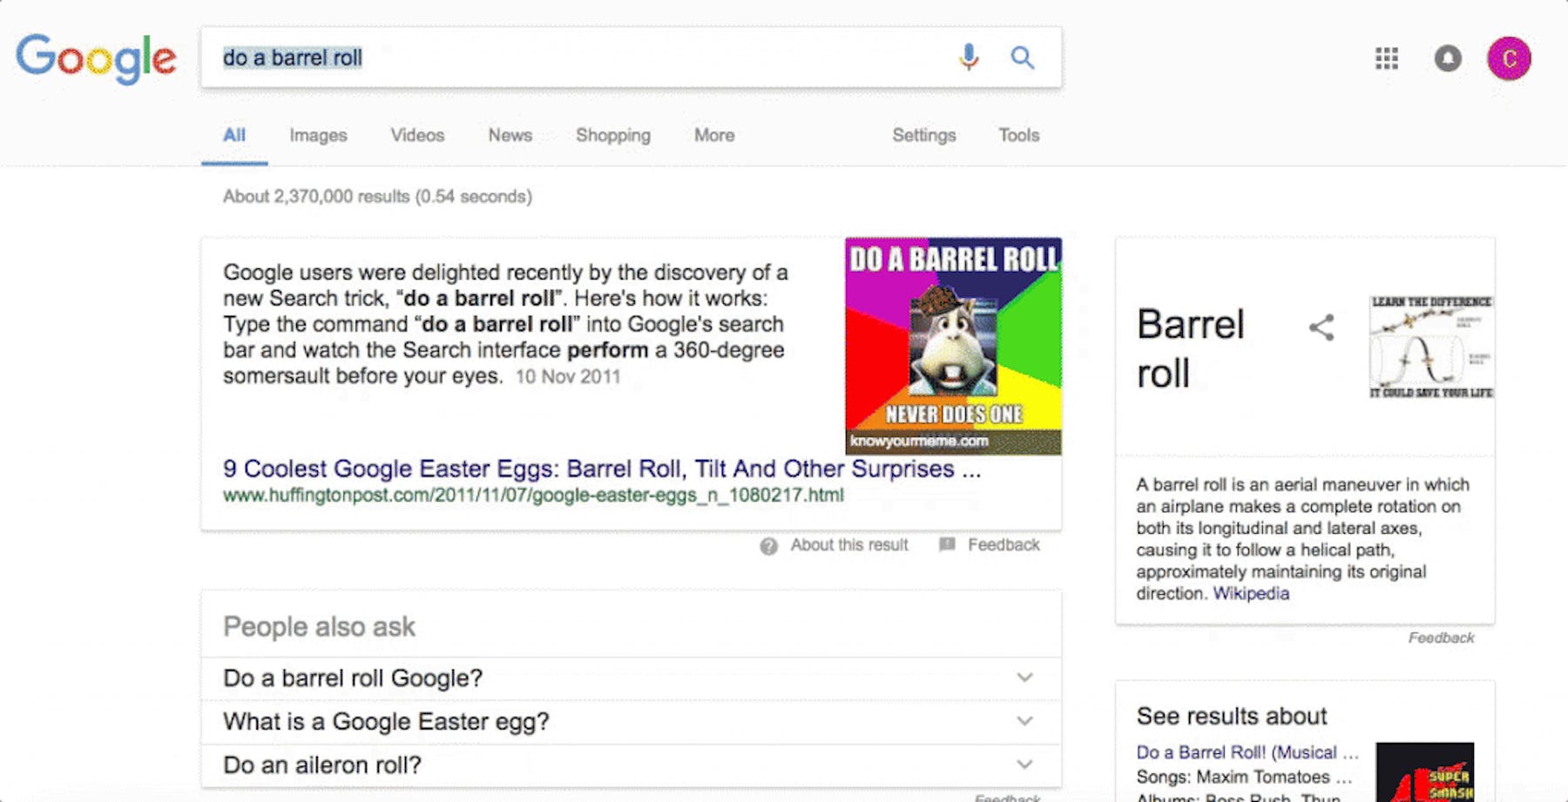1568x802 pixels.
Task: Click 'About 2,370,000 results' text
Action: 377,197
